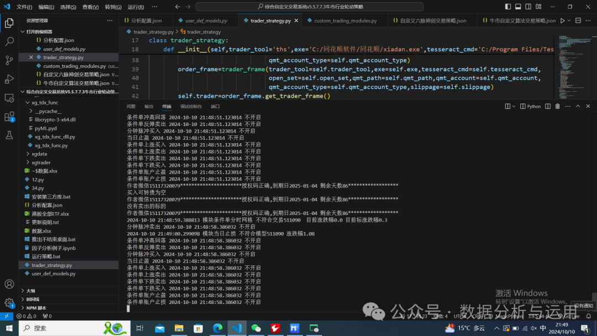
Task: Open the Testing flask view
Action: coord(9,135)
